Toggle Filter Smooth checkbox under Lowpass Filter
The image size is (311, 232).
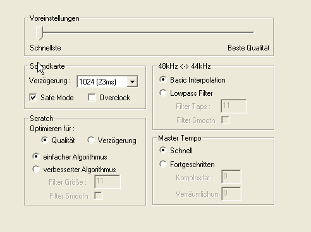point(225,120)
